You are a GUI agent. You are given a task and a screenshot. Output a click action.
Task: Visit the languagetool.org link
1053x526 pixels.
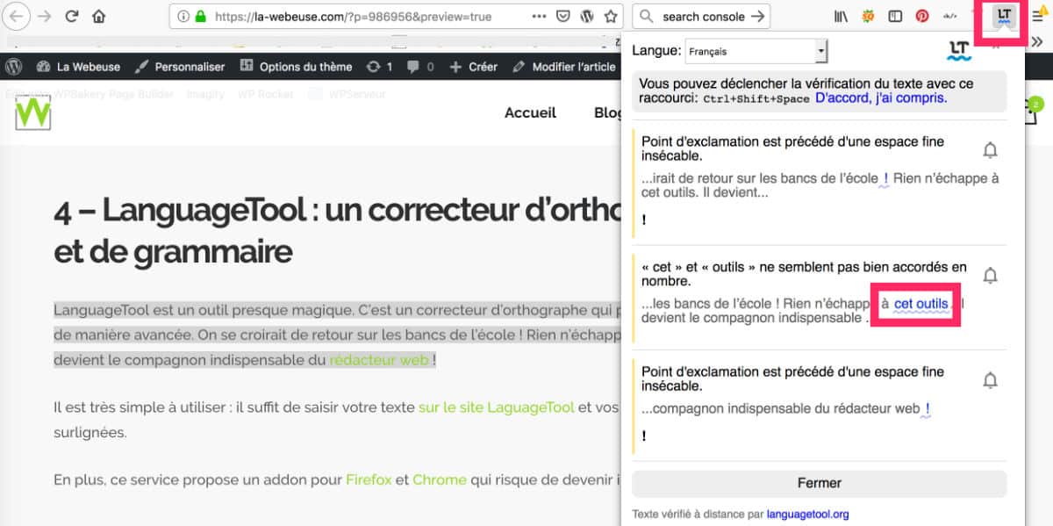(807, 515)
